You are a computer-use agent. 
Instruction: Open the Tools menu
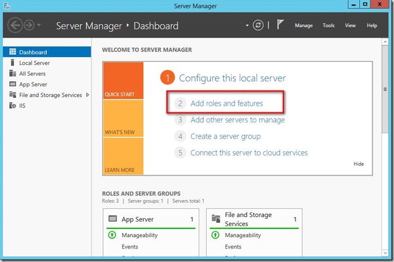tap(329, 26)
